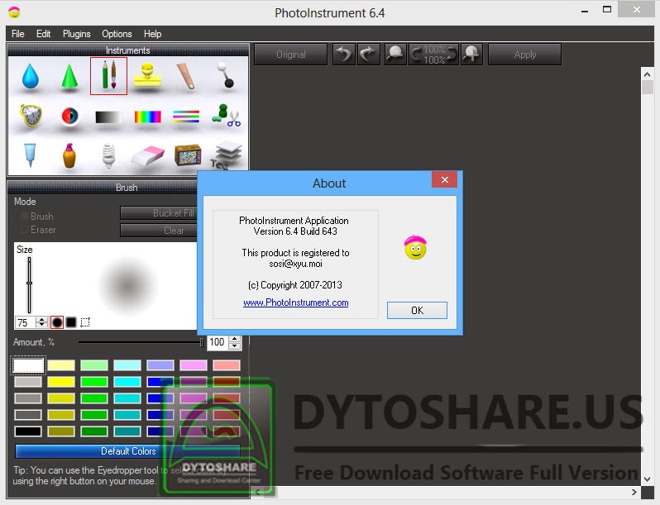This screenshot has height=505, width=660.
Task: Select the melting clock Liquify tool
Action: (x=31, y=115)
